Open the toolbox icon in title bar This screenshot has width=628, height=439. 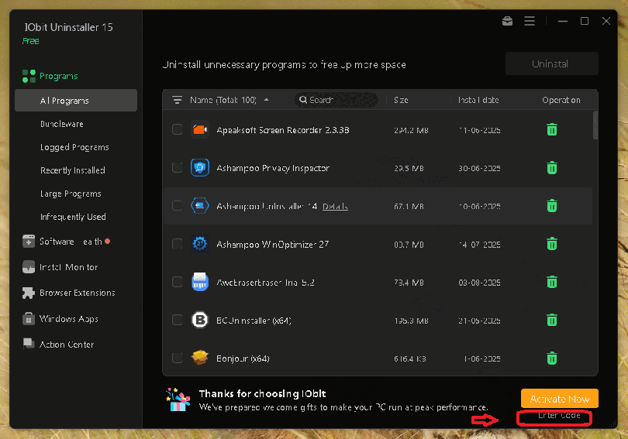(508, 21)
